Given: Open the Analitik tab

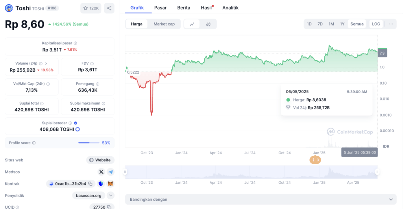Looking at the screenshot, I should click(231, 8).
